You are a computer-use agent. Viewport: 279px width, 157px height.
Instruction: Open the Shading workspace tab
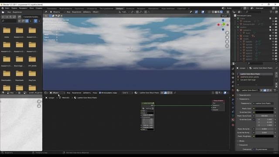click(119, 8)
